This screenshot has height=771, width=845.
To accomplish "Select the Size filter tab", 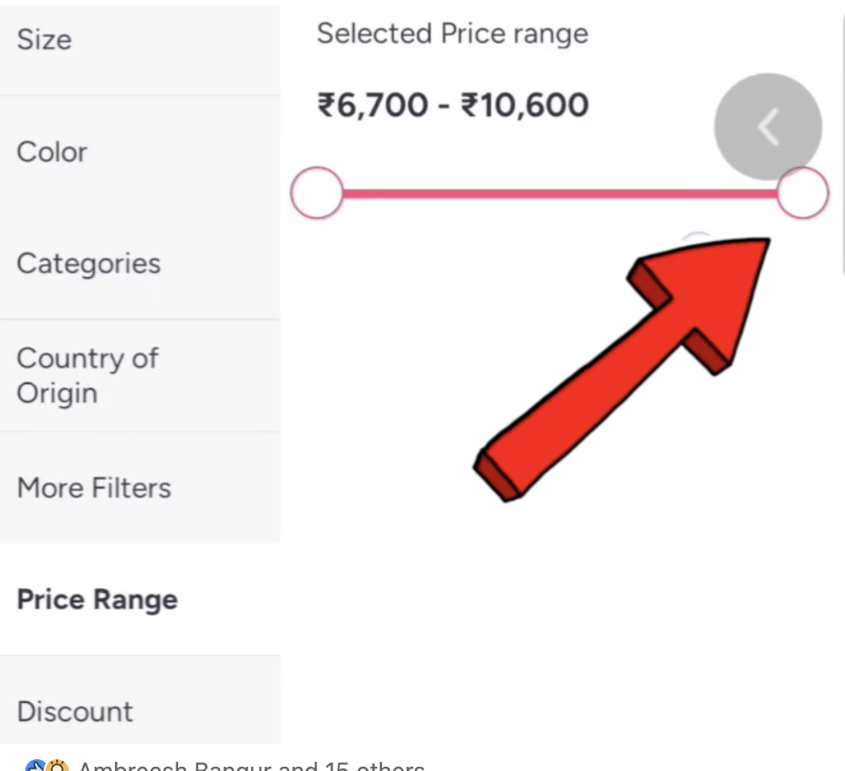I will 44,39.
